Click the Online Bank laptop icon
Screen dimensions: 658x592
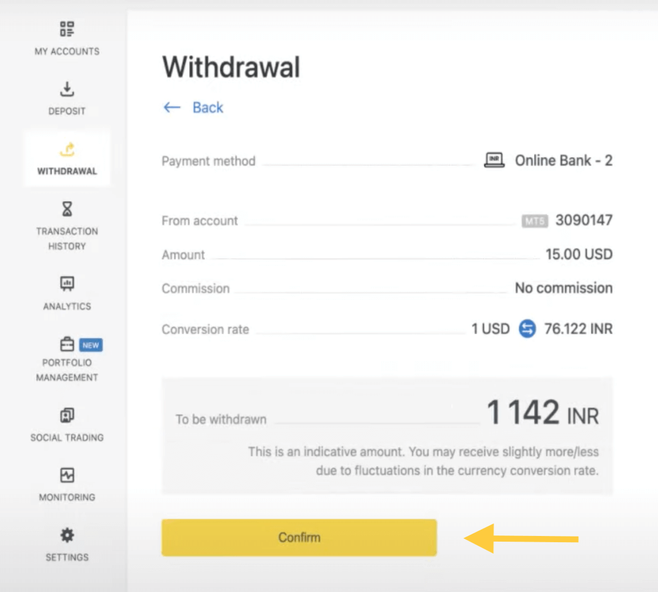click(494, 160)
